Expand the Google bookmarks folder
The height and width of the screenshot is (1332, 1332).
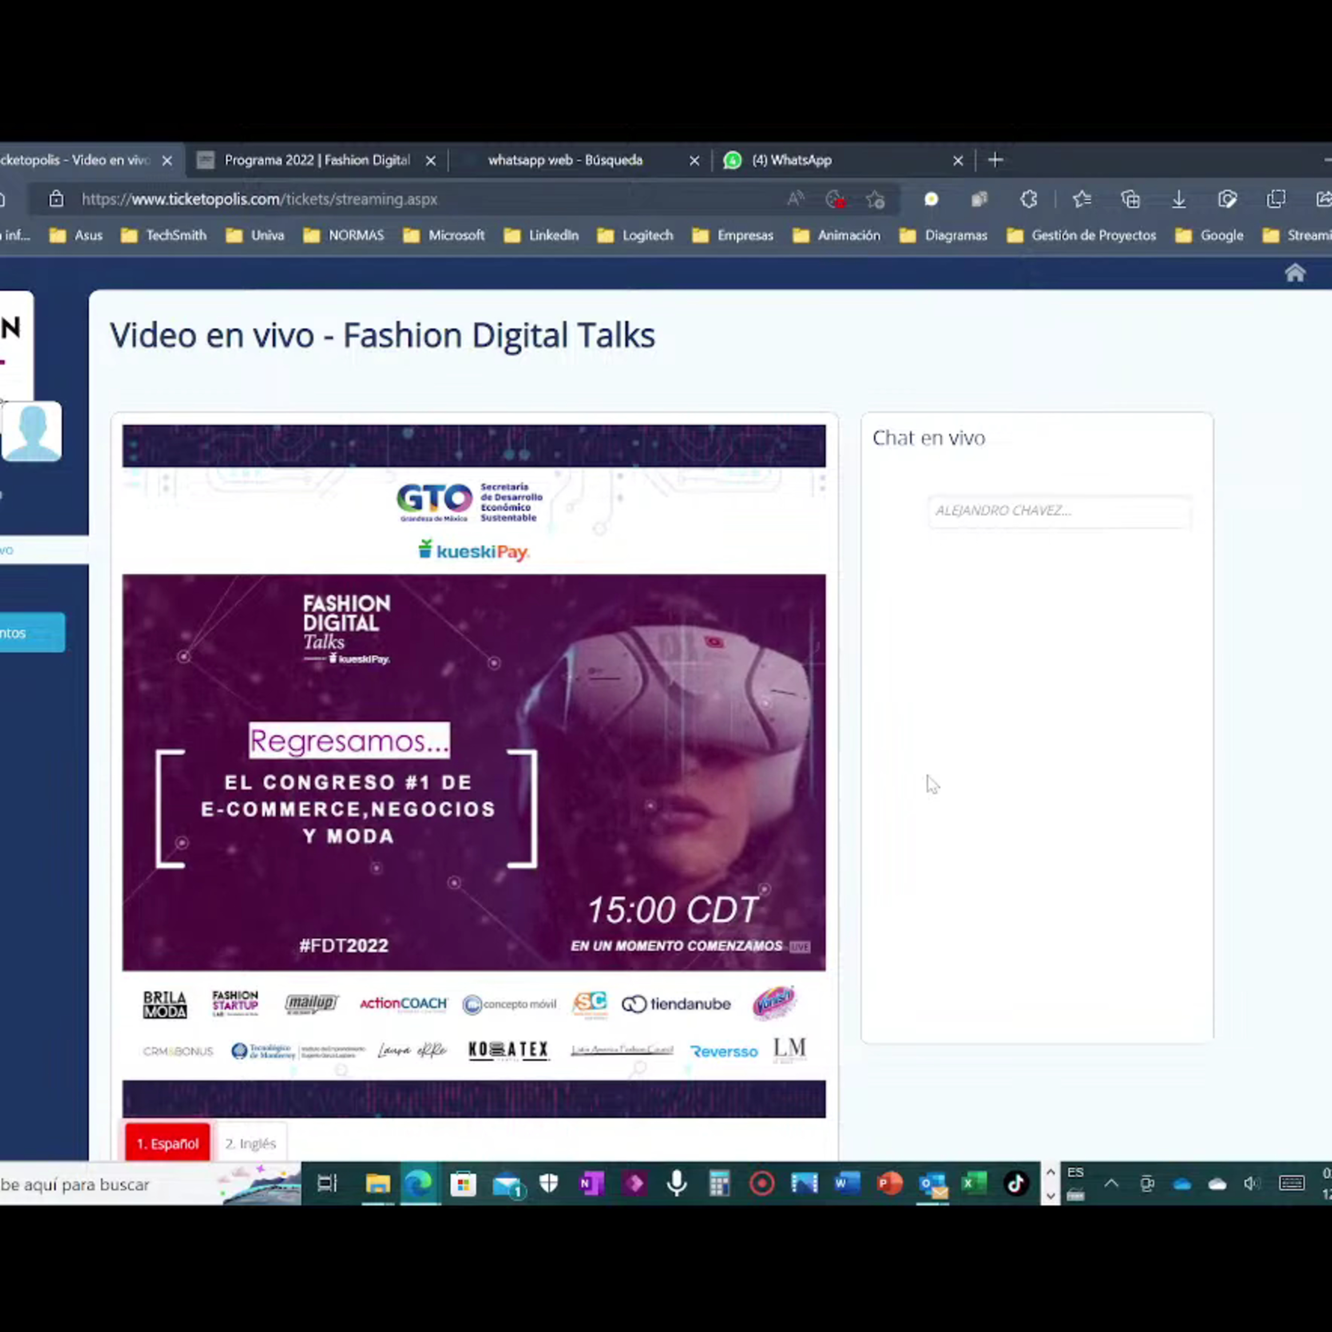(x=1210, y=235)
